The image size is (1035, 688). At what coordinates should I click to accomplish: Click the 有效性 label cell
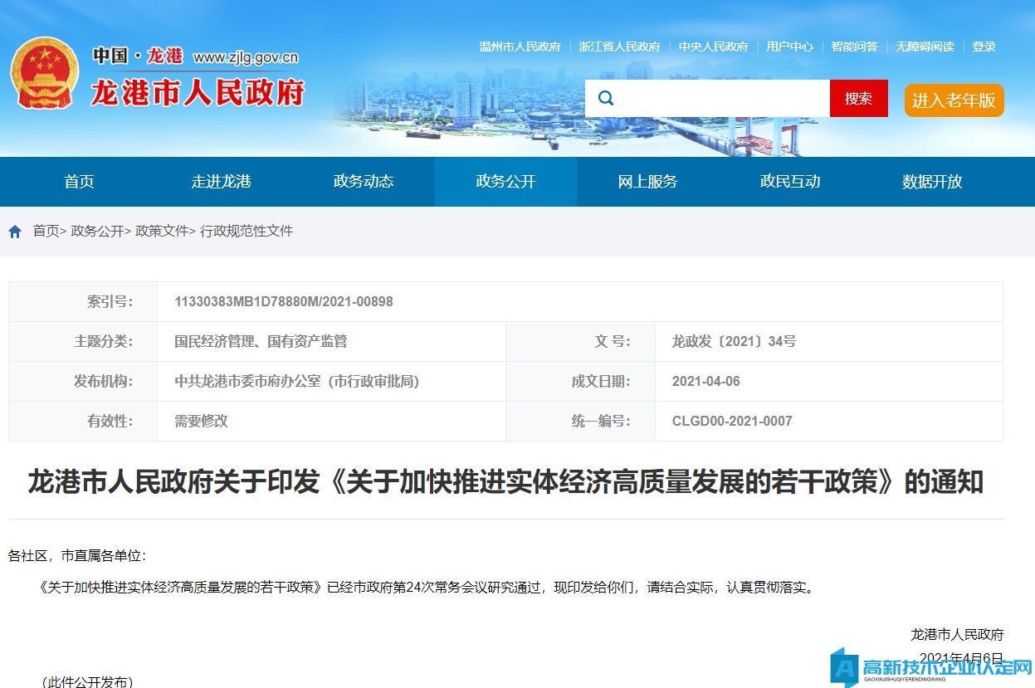(83, 422)
